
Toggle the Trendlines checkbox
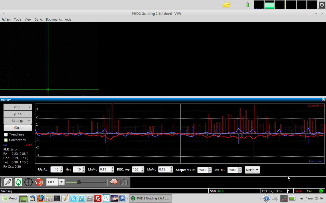(6, 134)
